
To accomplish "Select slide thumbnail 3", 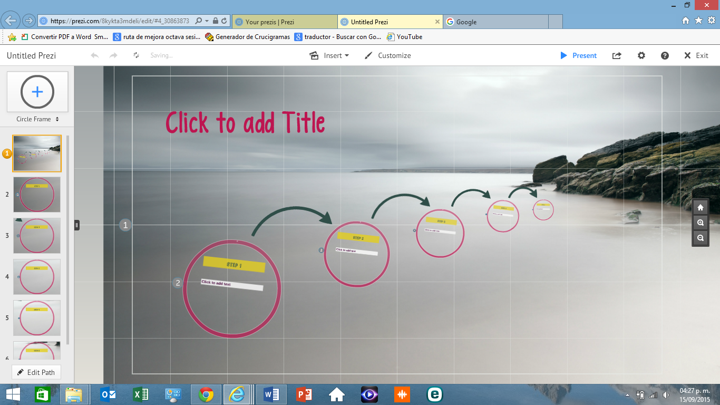I will tap(36, 236).
